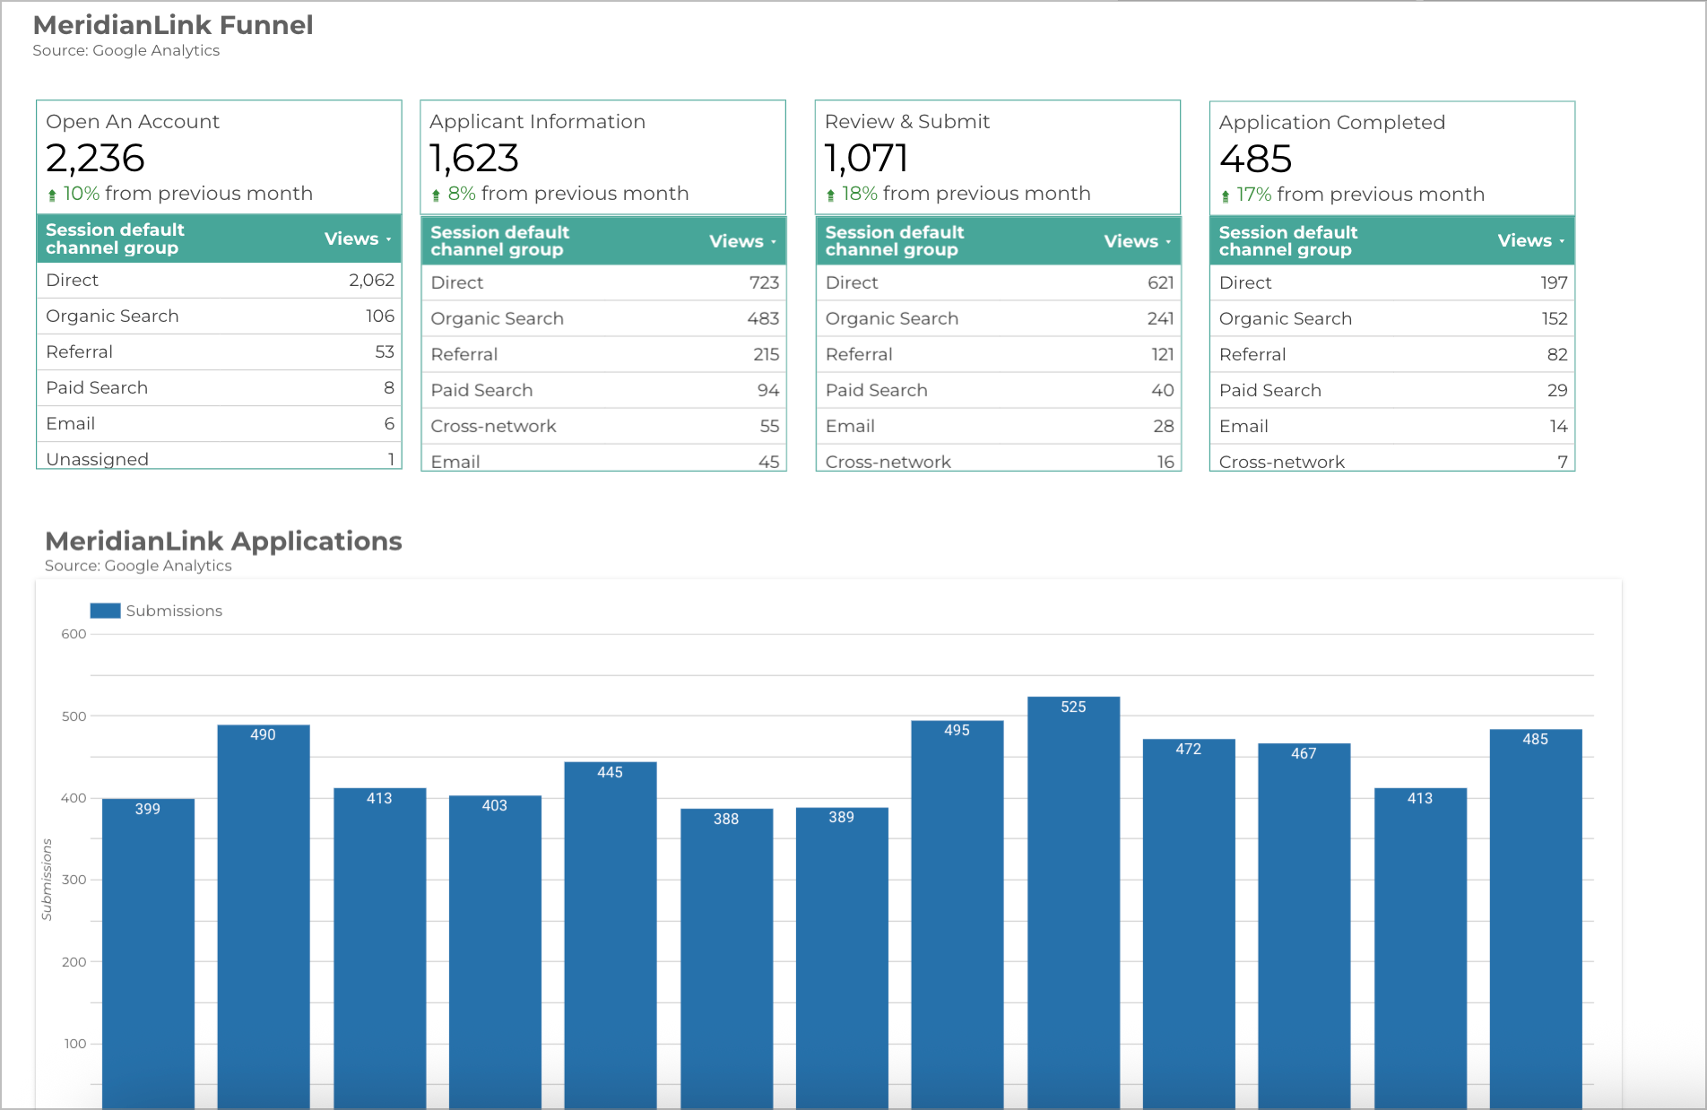The width and height of the screenshot is (1707, 1110).
Task: Click the chart bar labeled 445
Action: 611,935
